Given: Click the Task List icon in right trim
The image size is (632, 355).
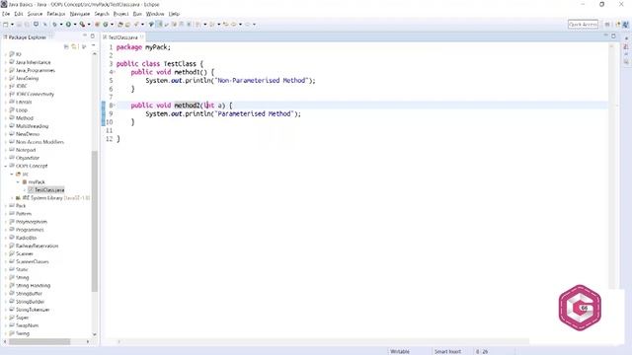Looking at the screenshot, I should pos(626,46).
